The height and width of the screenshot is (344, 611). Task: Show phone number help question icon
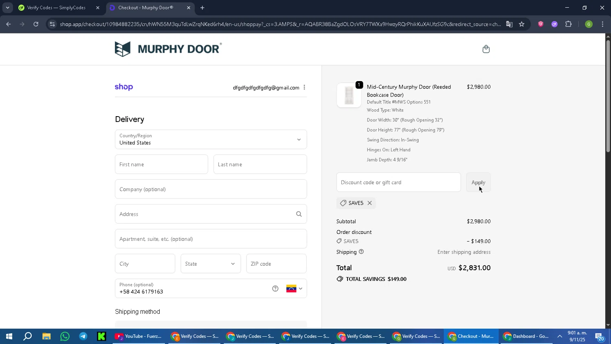point(275,289)
